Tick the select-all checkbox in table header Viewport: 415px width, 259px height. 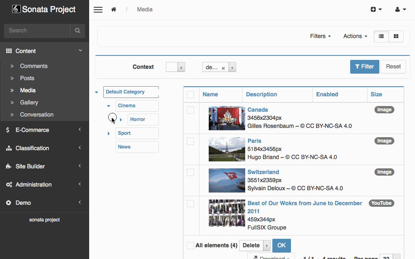190,95
